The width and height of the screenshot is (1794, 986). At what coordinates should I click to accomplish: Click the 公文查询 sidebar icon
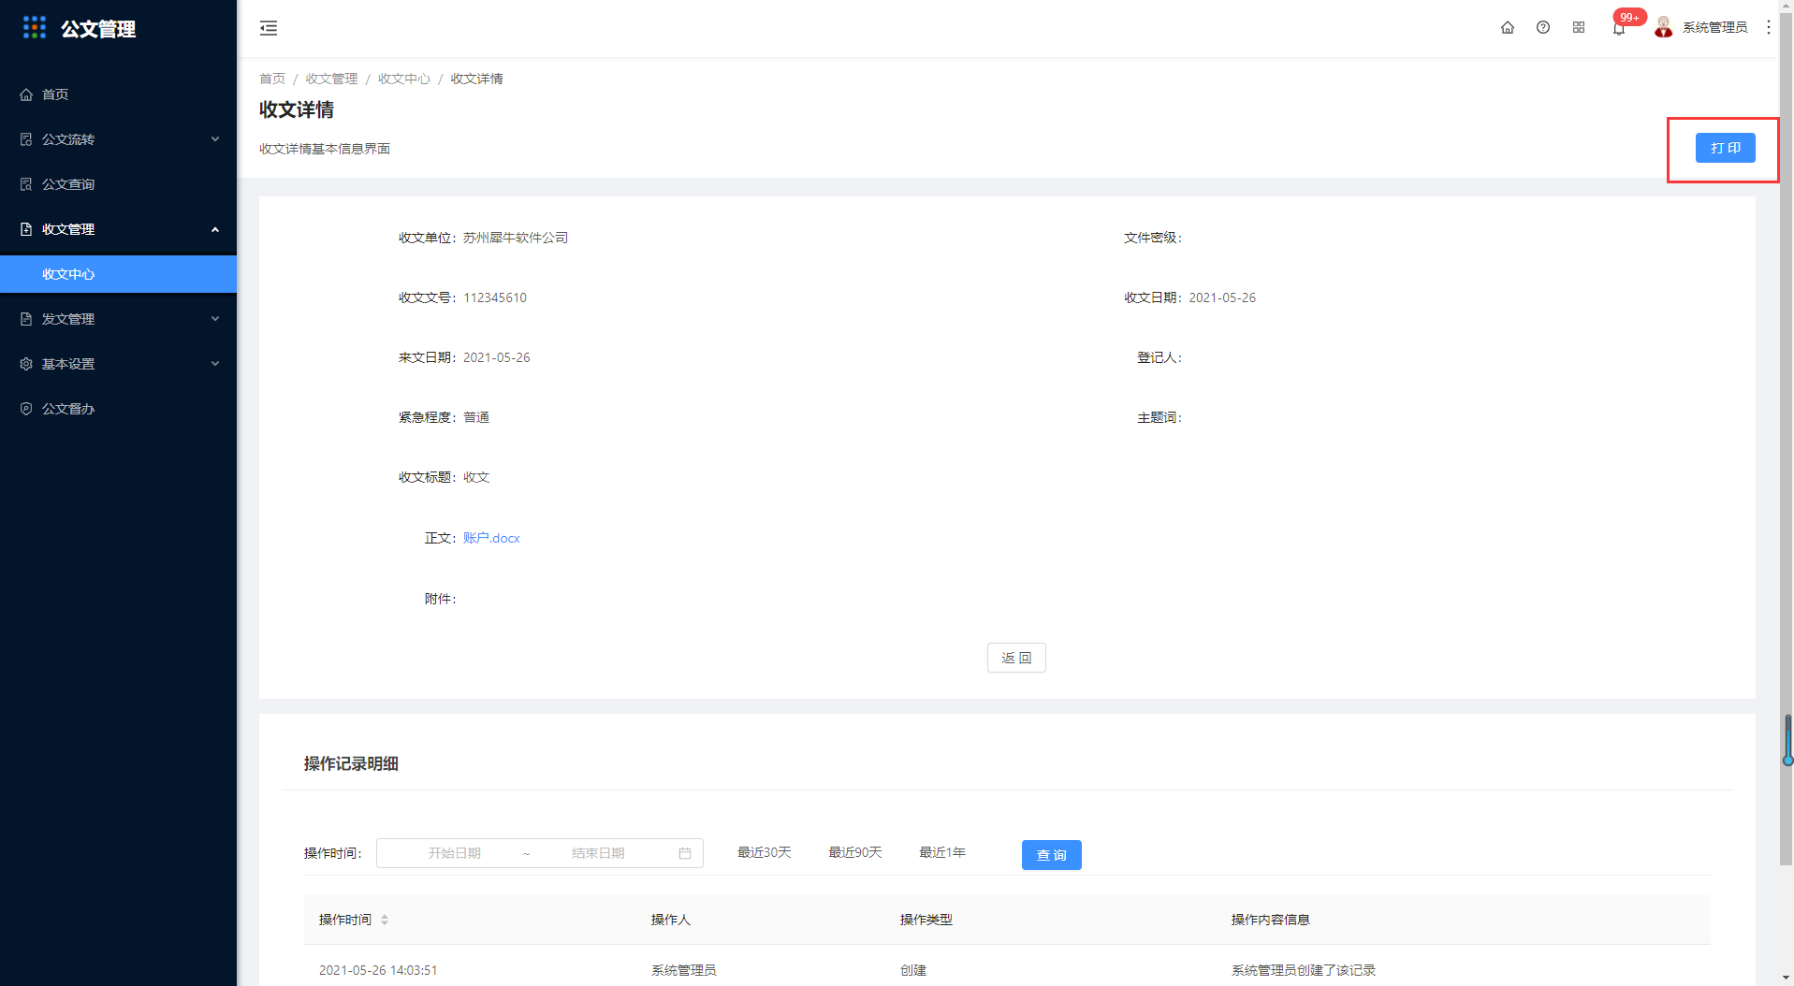[26, 184]
